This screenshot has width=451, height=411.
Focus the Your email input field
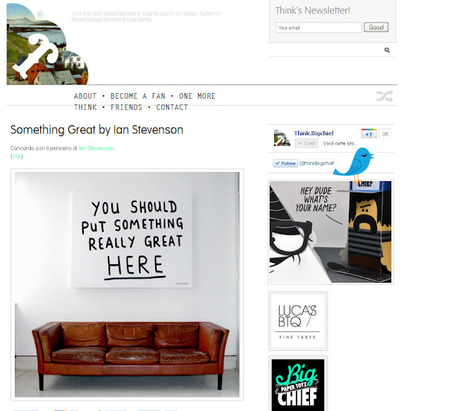[x=319, y=27]
